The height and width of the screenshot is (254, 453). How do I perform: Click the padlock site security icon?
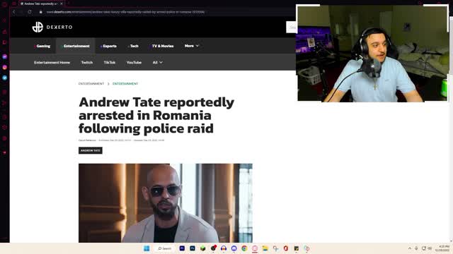pos(41,12)
